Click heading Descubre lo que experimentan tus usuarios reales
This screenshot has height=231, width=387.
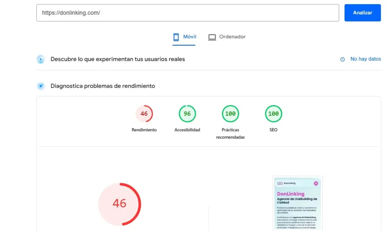click(x=118, y=59)
